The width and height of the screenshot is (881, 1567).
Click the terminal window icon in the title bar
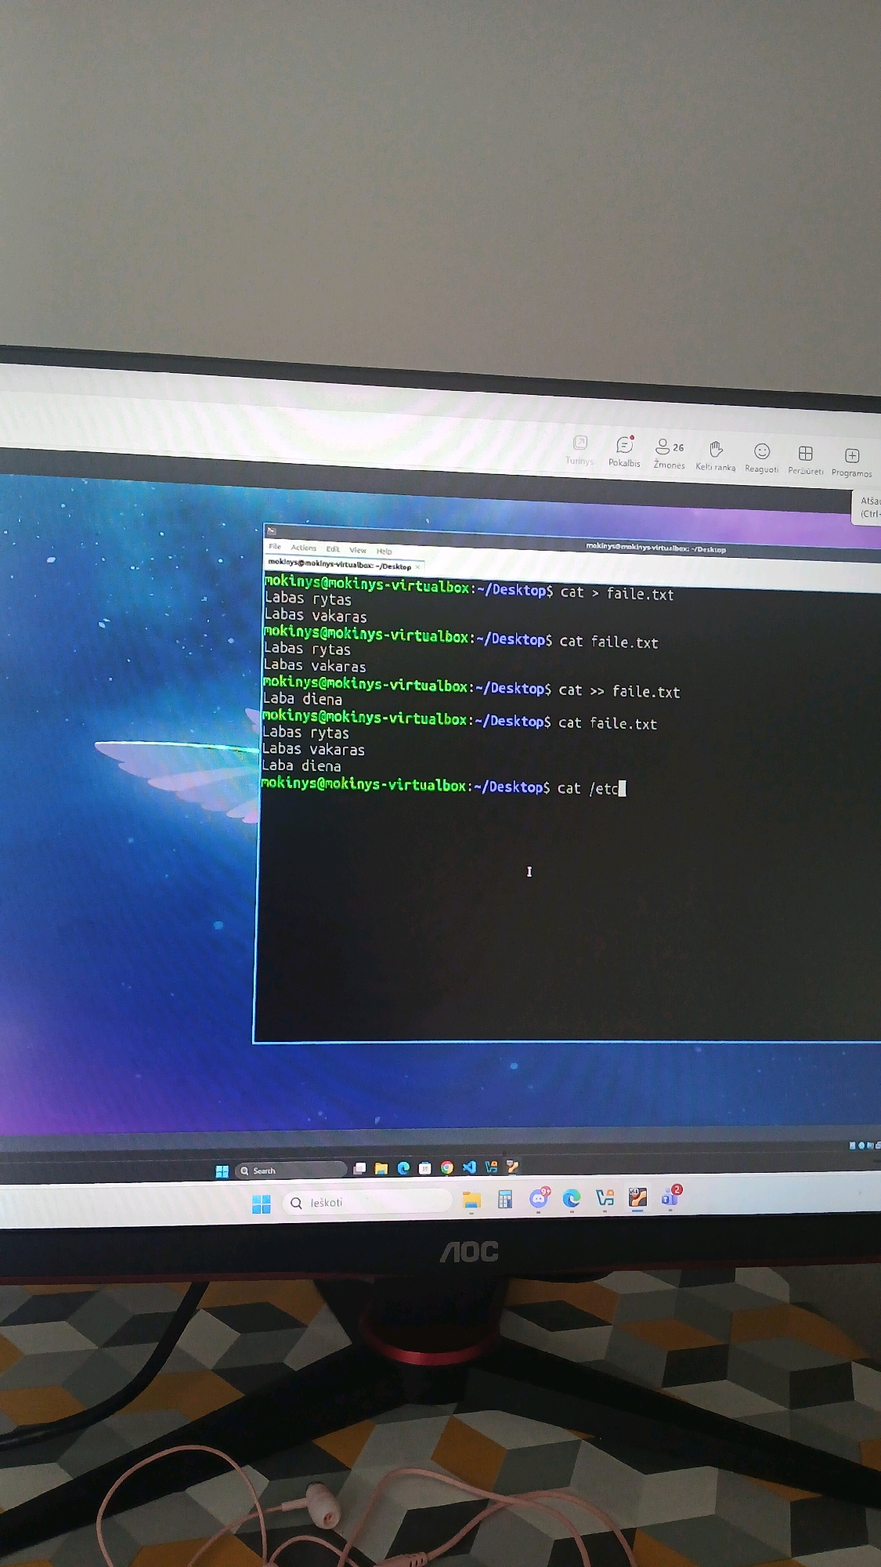click(272, 530)
